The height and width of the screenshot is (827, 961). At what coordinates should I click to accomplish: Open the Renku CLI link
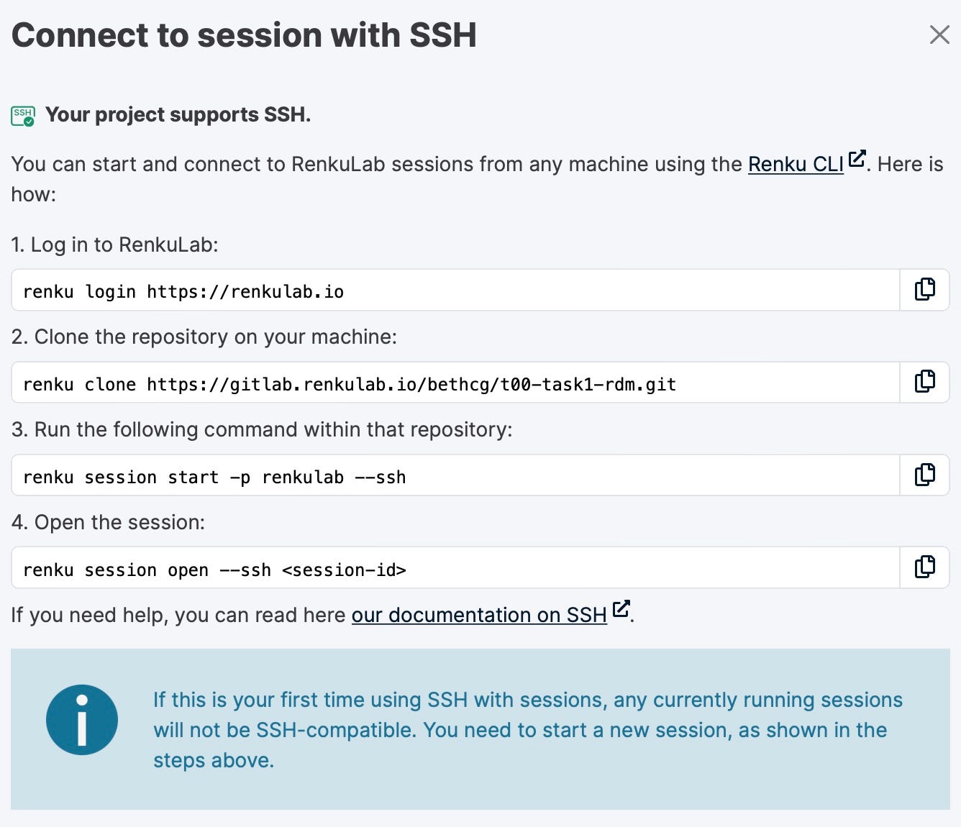pyautogui.click(x=795, y=164)
